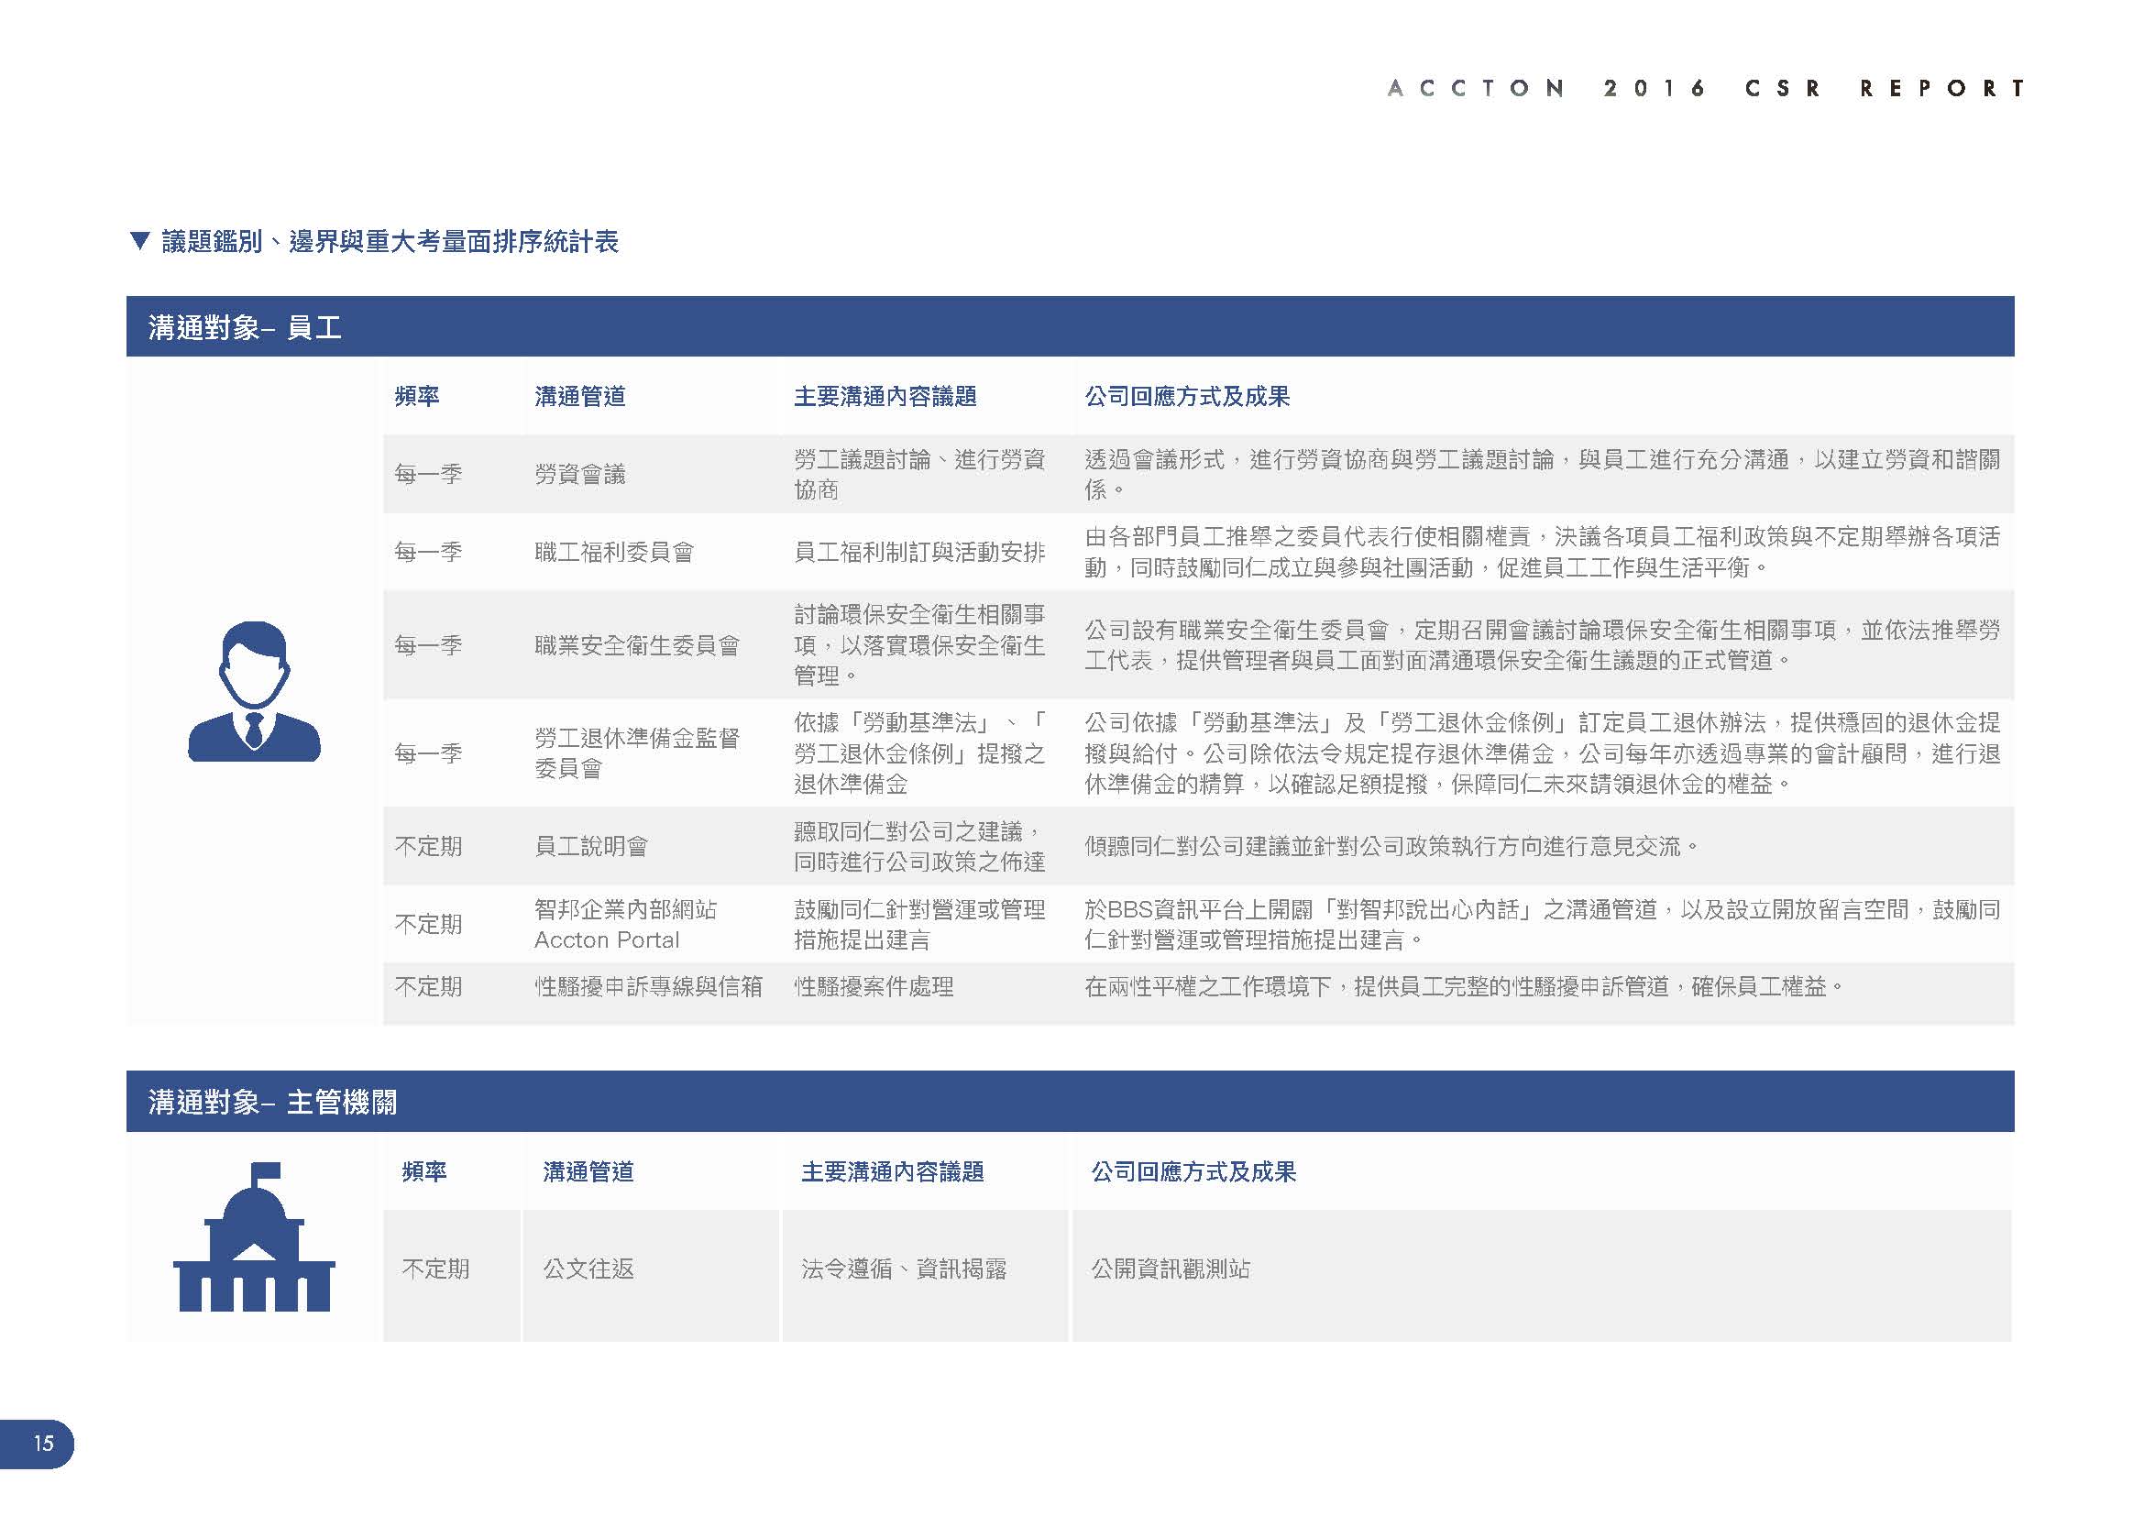Click the 勞工退休準備金監督委員會 cell
The image size is (2144, 1516).
coord(637,753)
